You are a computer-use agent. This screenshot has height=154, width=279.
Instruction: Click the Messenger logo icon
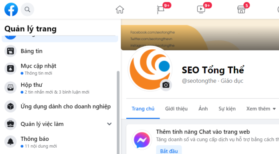[x=142, y=140]
